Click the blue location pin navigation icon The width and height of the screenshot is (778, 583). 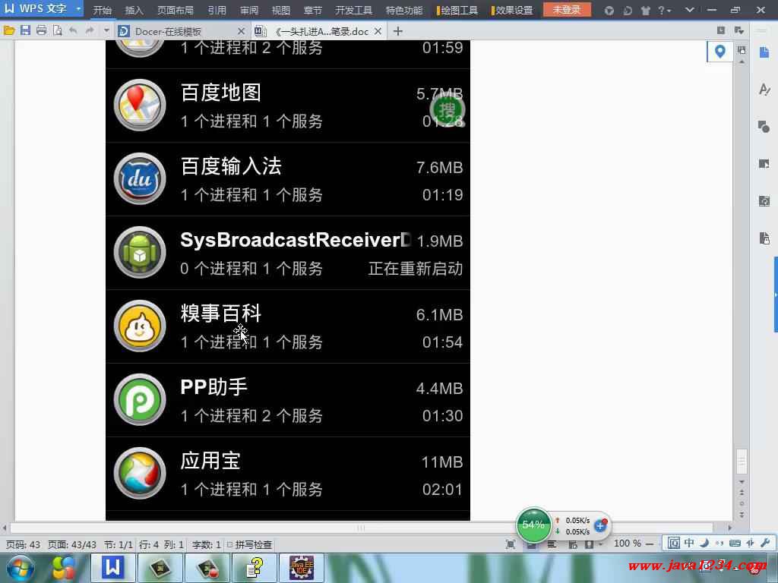click(720, 51)
